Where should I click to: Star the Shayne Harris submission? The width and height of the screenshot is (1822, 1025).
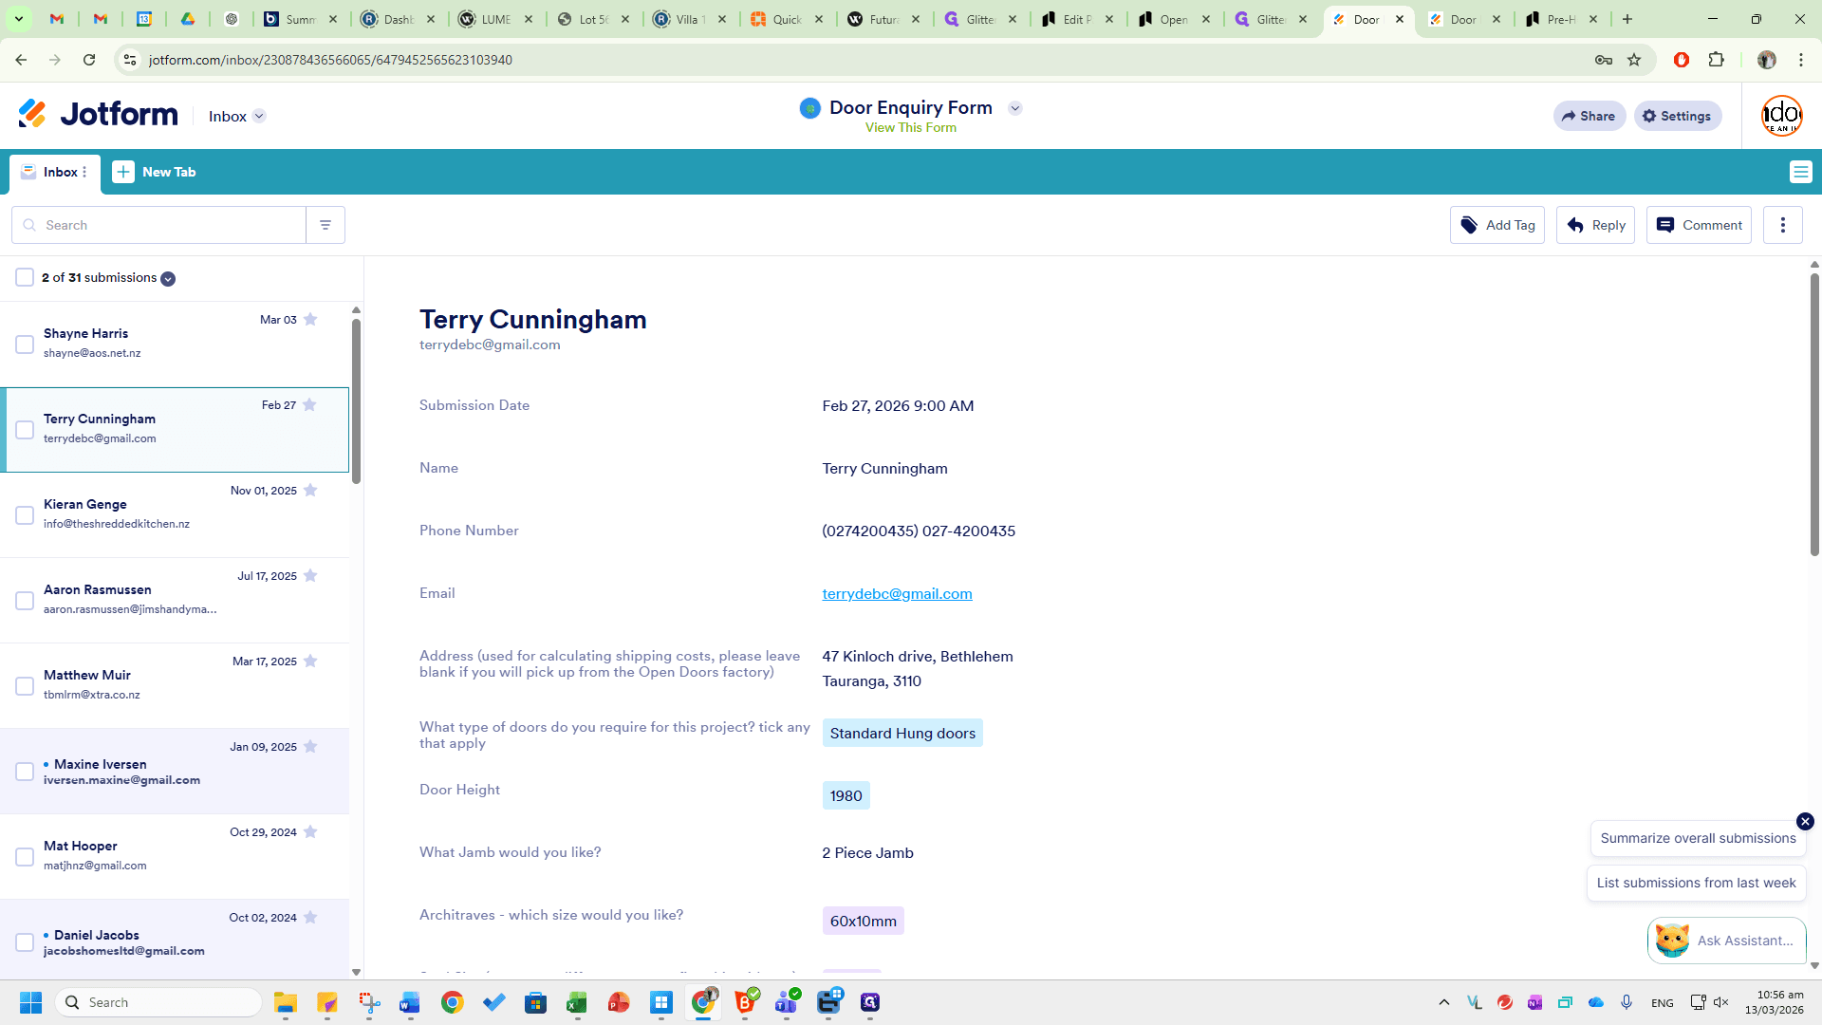(x=310, y=320)
